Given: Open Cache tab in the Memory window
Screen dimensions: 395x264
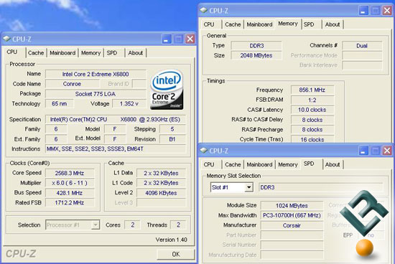Looking at the screenshot, I should click(x=233, y=24).
